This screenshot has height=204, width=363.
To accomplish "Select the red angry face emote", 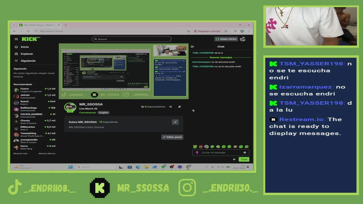I will point(201,147).
